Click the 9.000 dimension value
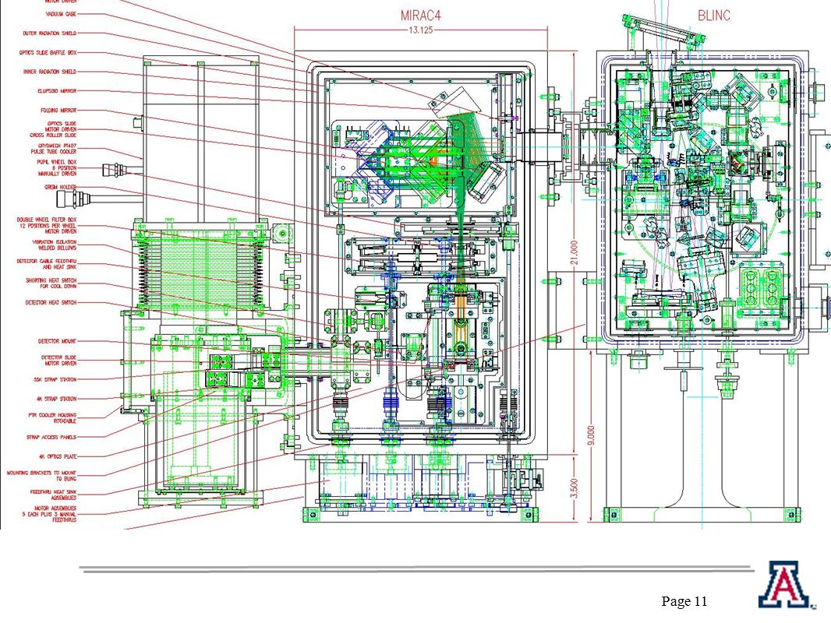 point(592,435)
